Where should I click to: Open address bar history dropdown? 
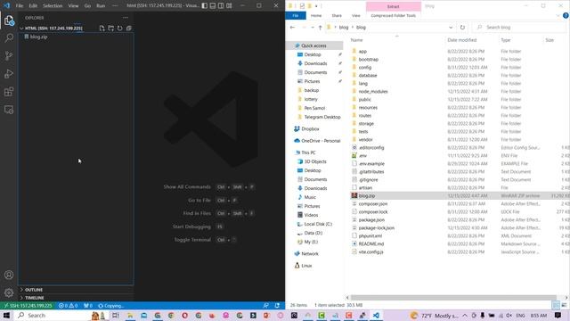pyautogui.click(x=451, y=28)
